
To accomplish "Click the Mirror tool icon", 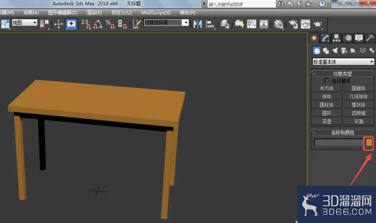I will [x=198, y=24].
